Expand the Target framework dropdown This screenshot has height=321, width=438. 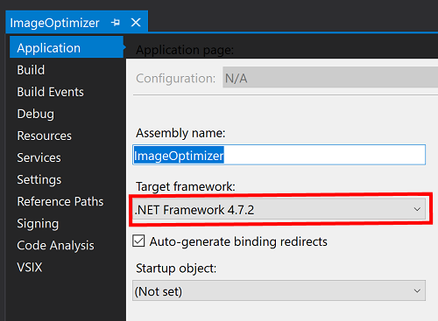point(279,209)
